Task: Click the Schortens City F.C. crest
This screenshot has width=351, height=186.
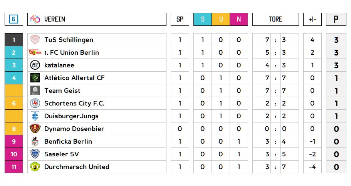Action: (x=35, y=103)
